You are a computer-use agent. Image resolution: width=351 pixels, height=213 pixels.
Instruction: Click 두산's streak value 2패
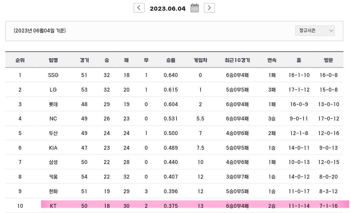(x=272, y=133)
